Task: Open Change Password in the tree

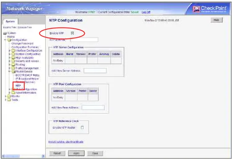Action: [22, 43]
